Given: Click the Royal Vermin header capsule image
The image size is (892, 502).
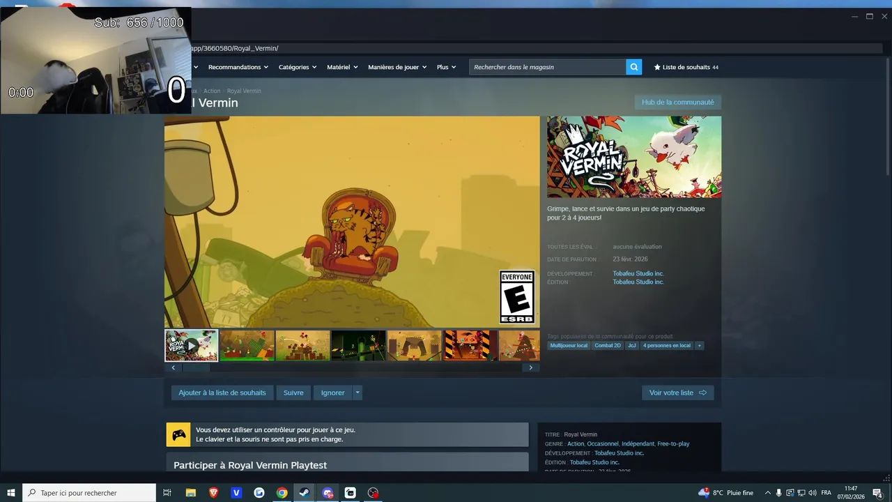Looking at the screenshot, I should click(634, 157).
